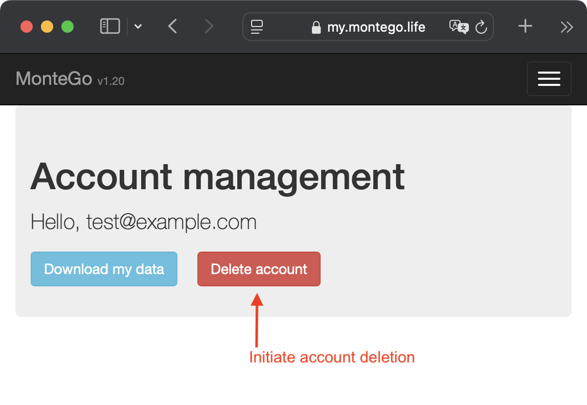Screen dimensions: 587x405
Task: Toggle the Safari sidebar
Action: point(109,26)
